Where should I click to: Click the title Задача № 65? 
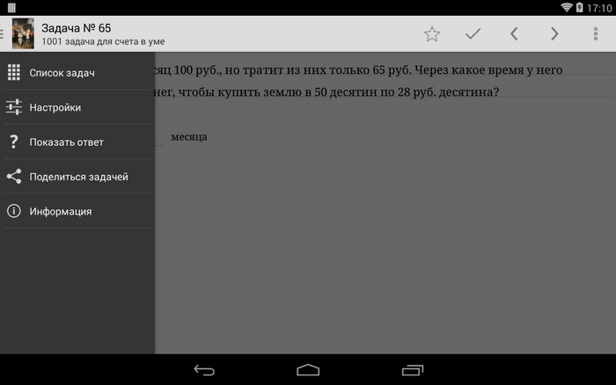pos(77,28)
